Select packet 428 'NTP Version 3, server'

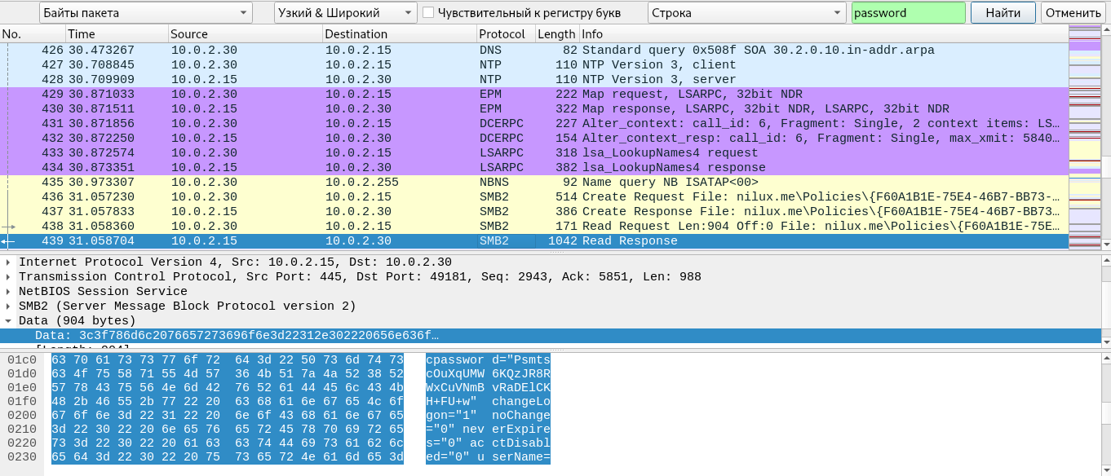534,80
